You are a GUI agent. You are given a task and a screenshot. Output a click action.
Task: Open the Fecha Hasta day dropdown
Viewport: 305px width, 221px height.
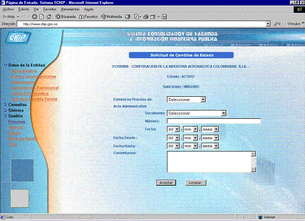(174, 146)
